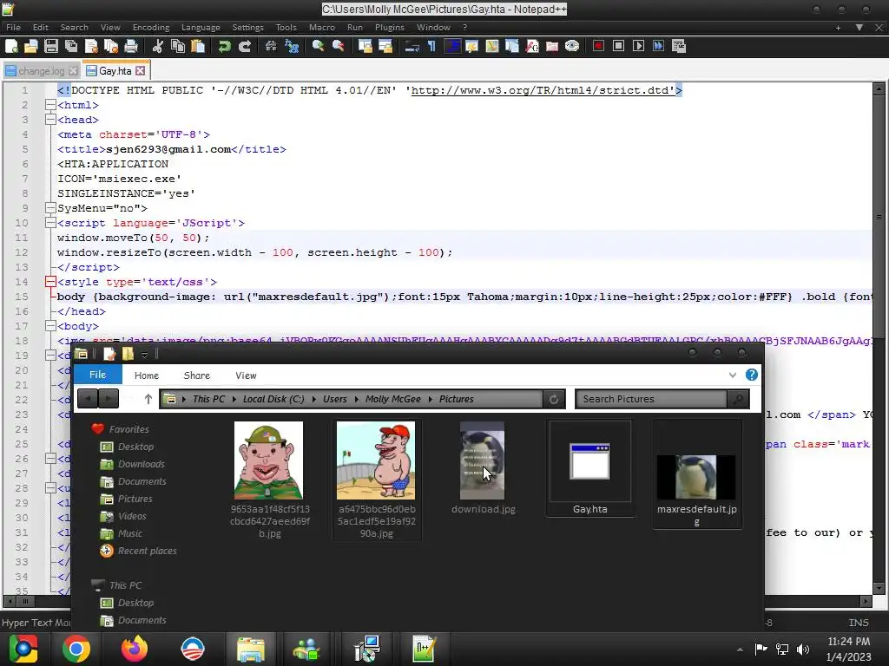The width and height of the screenshot is (889, 666).
Task: Click the Save All toolbar icon
Action: [x=71, y=47]
